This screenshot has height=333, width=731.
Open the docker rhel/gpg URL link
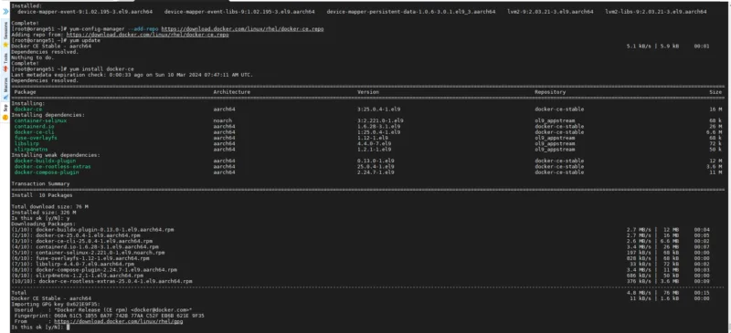119,321
